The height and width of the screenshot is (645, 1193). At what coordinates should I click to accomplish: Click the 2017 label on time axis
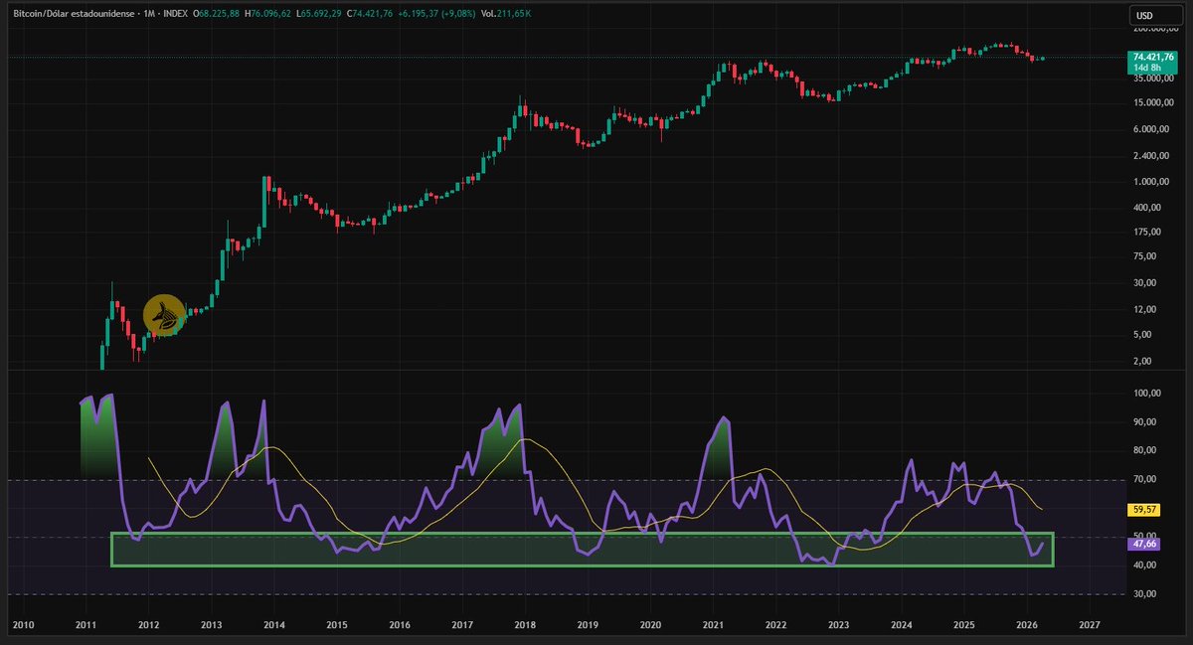pyautogui.click(x=461, y=625)
